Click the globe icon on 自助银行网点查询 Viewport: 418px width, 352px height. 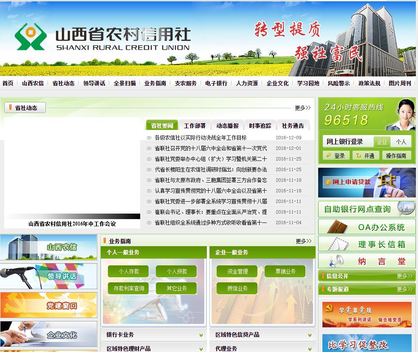tap(406, 208)
